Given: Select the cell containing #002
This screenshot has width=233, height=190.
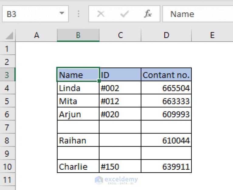Looking at the screenshot, I should pyautogui.click(x=120, y=88).
